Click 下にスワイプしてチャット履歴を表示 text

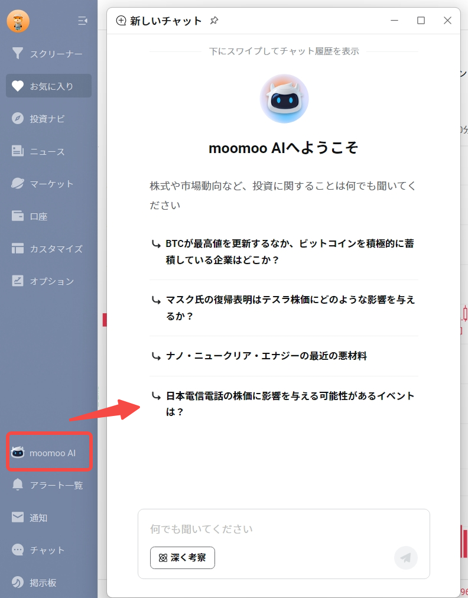tap(284, 51)
